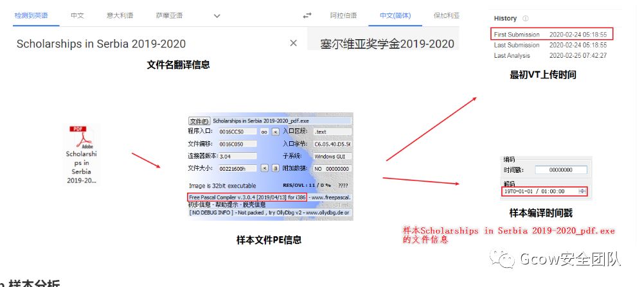Choose 萨摩亚语 source language tab

coord(169,15)
